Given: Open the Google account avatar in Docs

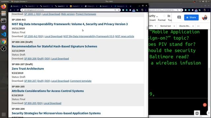Looking at the screenshot, I should pos(204,17).
